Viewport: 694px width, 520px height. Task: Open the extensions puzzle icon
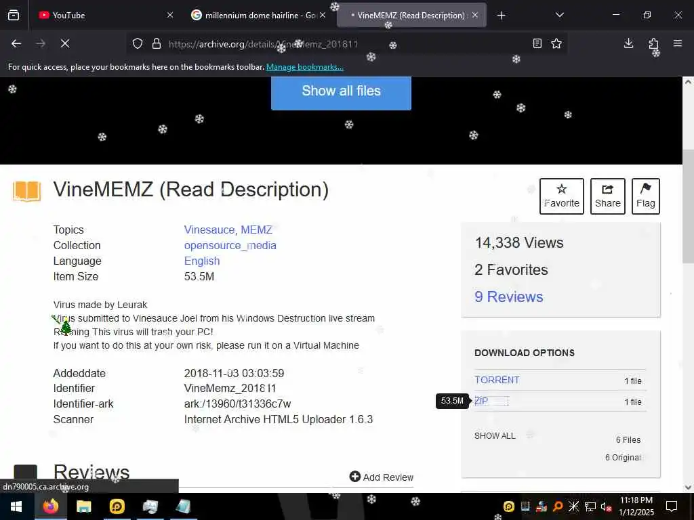pos(653,43)
